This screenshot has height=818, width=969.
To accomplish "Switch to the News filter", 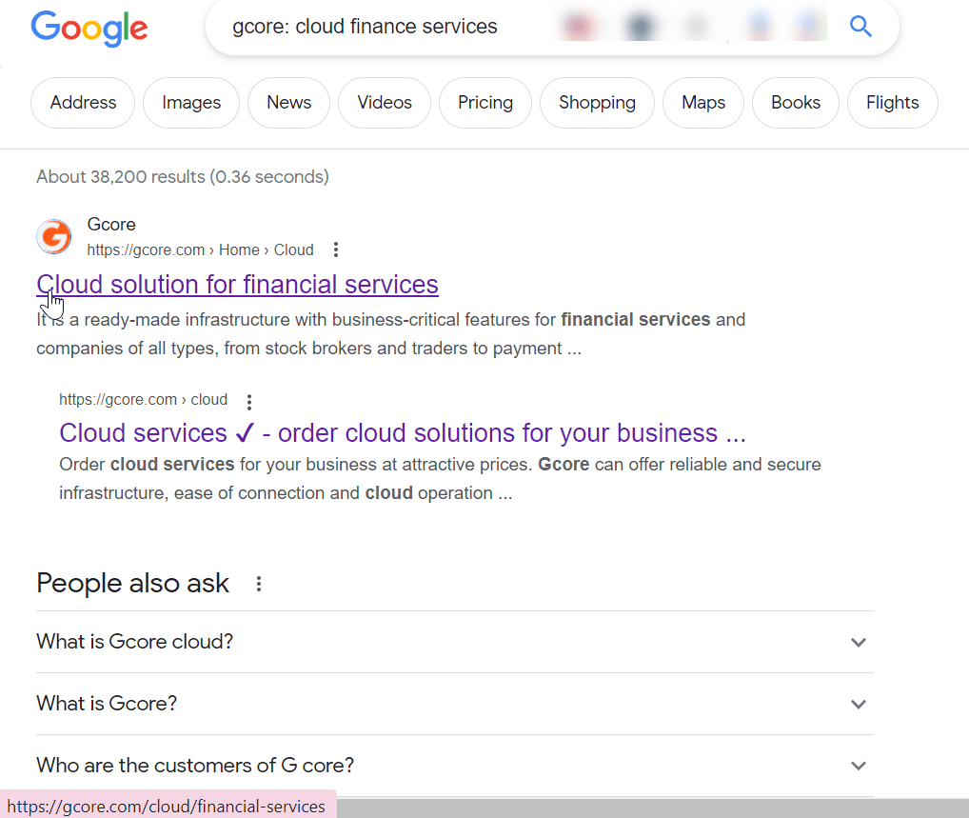I will point(288,103).
